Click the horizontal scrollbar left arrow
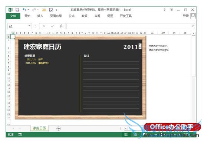The image size is (204, 141). [126, 129]
